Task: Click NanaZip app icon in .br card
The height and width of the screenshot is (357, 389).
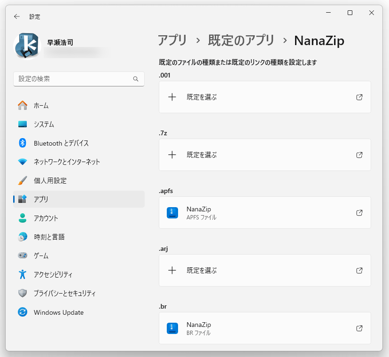Action: (x=172, y=328)
